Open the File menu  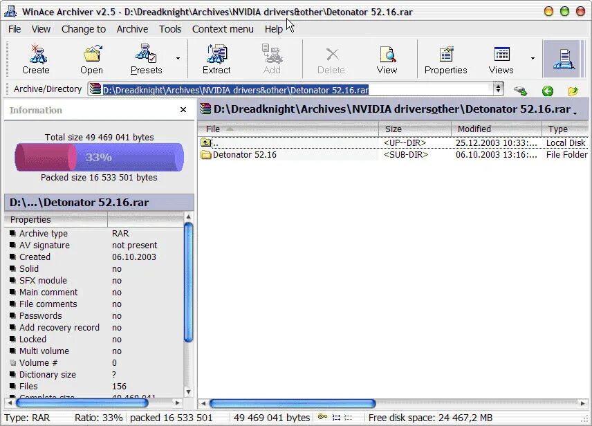click(15, 29)
